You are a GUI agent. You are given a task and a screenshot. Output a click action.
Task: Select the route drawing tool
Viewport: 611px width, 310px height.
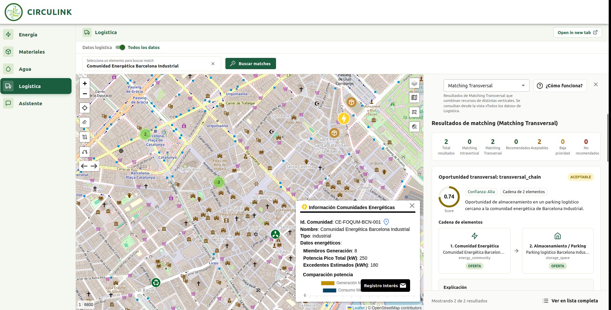[85, 137]
